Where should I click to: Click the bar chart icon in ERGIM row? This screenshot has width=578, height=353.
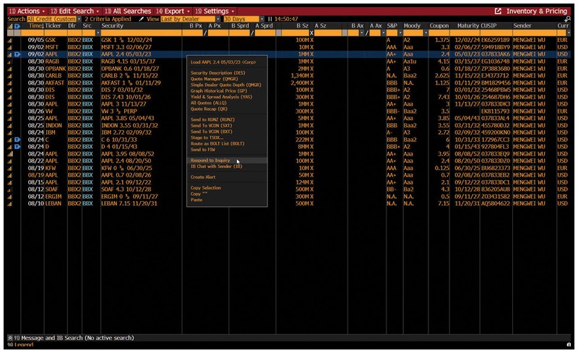[x=10, y=197]
